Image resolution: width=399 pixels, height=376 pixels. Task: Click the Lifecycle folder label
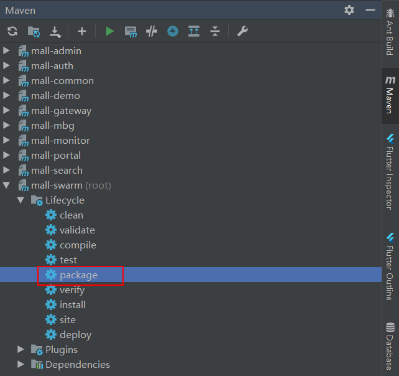coord(65,200)
